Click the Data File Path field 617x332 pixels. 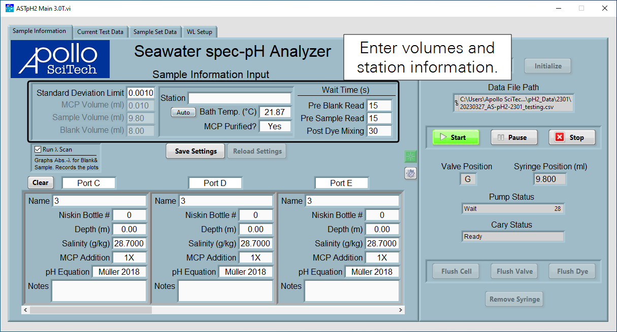click(514, 103)
